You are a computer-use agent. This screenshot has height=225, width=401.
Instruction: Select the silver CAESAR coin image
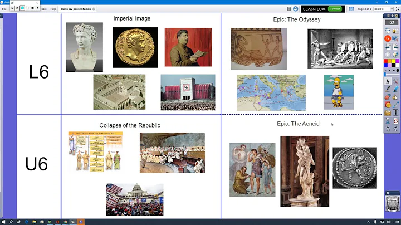coord(355,168)
